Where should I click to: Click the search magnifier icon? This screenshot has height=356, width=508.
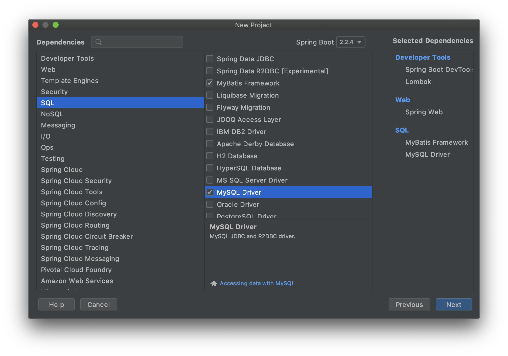99,42
